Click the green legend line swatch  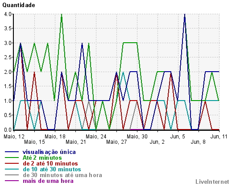pos(12,158)
